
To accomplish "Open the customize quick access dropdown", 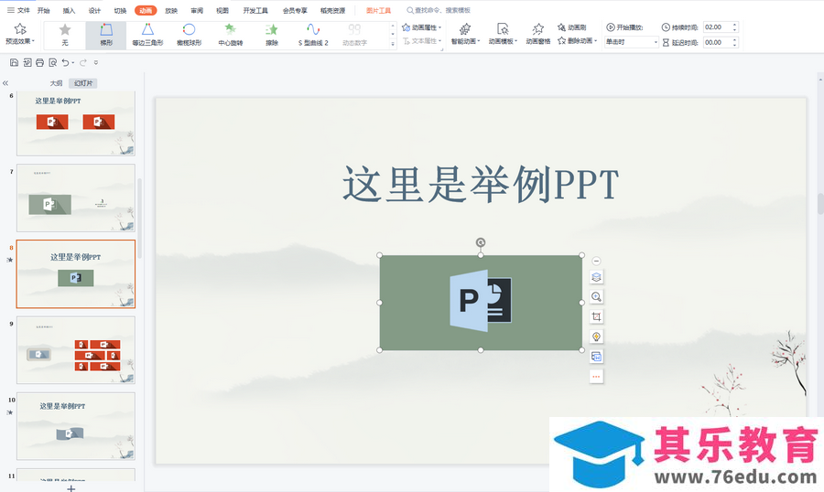I will [95, 62].
